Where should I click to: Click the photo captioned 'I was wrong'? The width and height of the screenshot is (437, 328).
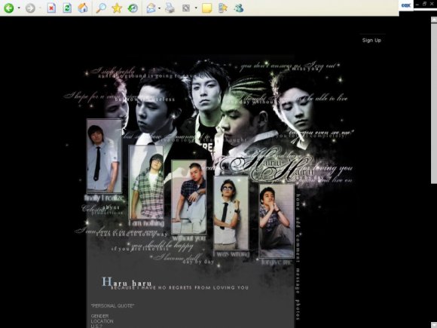click(x=231, y=213)
